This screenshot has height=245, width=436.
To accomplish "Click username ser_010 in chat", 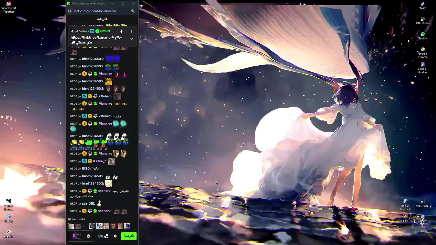I will [x=88, y=203].
